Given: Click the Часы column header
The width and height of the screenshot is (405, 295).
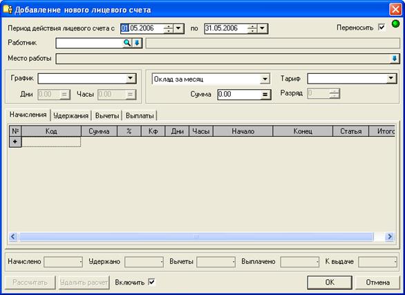Looking at the screenshot, I should [x=201, y=131].
